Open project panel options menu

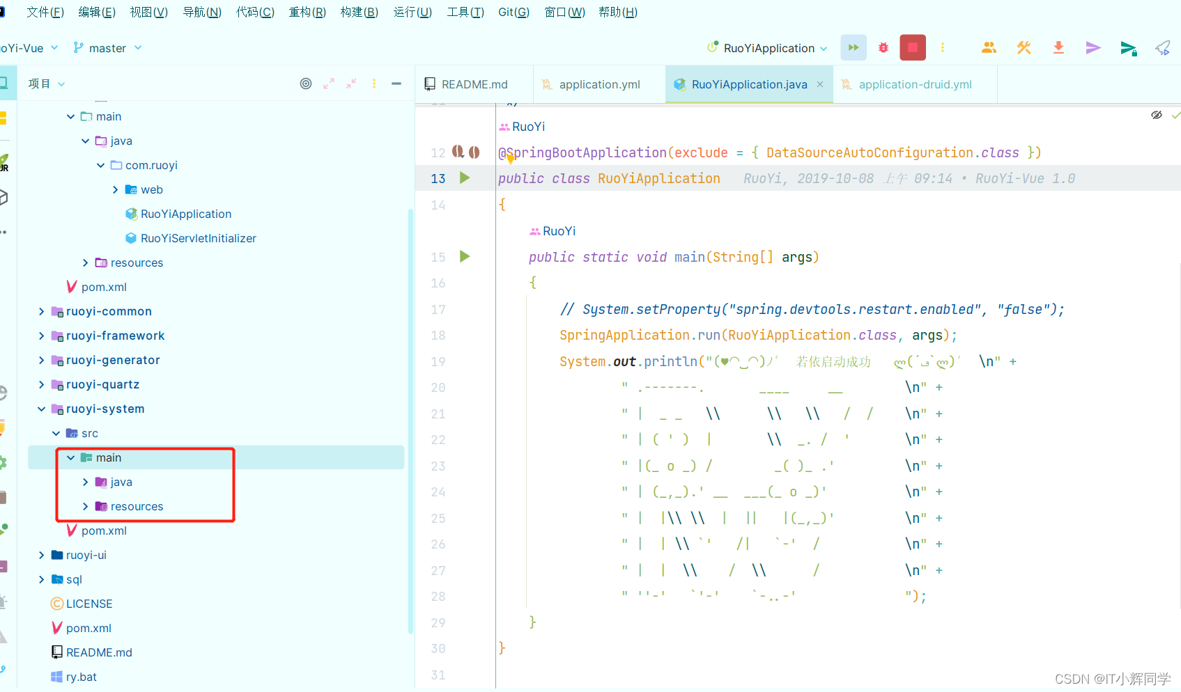click(x=374, y=84)
